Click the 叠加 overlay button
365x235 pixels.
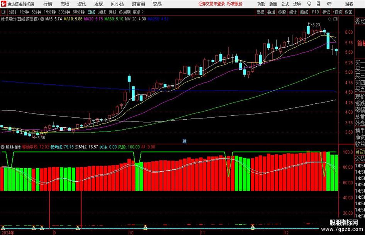(271, 12)
